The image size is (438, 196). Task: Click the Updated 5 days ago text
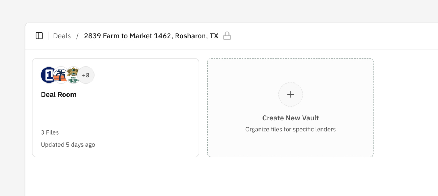pos(68,145)
